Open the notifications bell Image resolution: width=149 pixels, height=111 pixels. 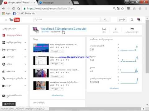[132, 20]
